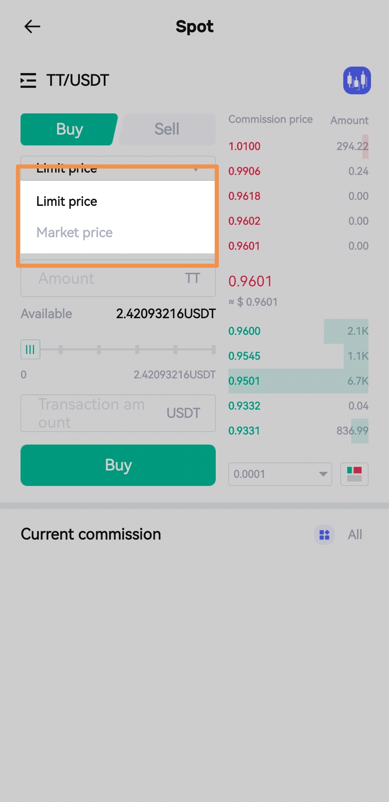Tap the 0.9501 bid price row
389x802 pixels.
(x=245, y=381)
